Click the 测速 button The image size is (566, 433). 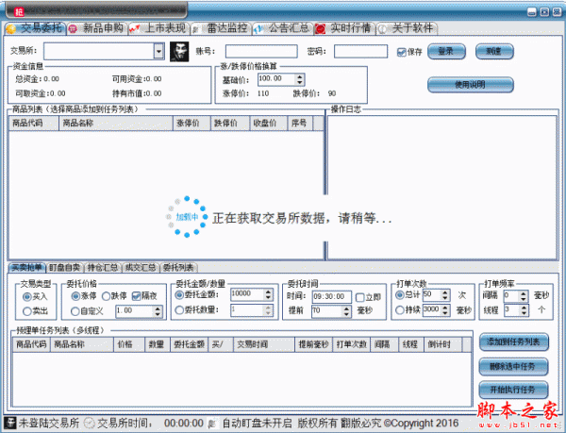click(494, 52)
